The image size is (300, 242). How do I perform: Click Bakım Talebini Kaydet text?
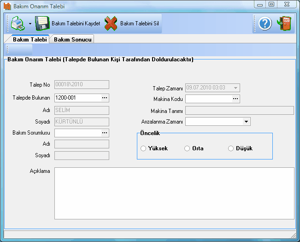point(76,24)
